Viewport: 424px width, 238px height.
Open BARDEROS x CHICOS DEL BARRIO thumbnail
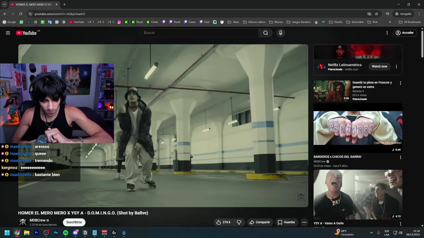(x=358, y=128)
